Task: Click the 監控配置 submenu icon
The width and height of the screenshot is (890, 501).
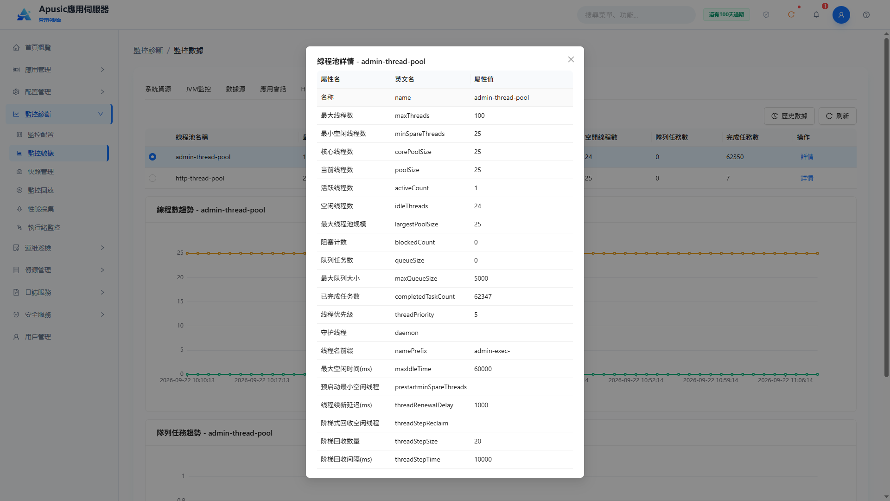Action: point(19,135)
